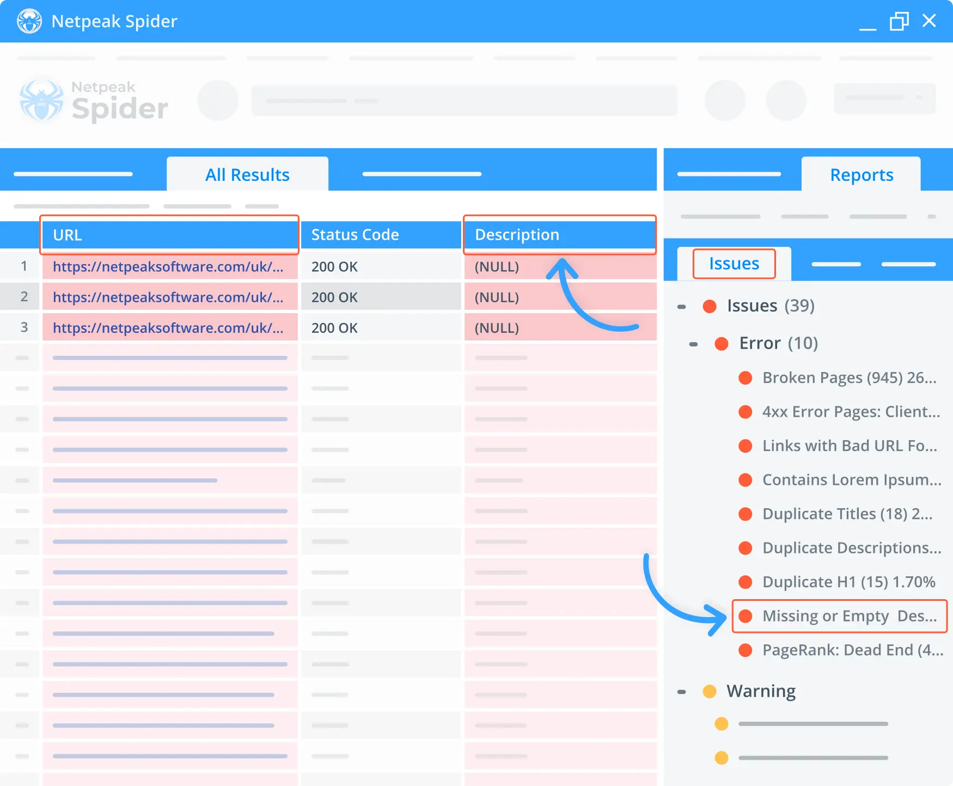Select the Missing or Empty Description issue
Screen dimensions: 953x786
pyautogui.click(x=839, y=616)
